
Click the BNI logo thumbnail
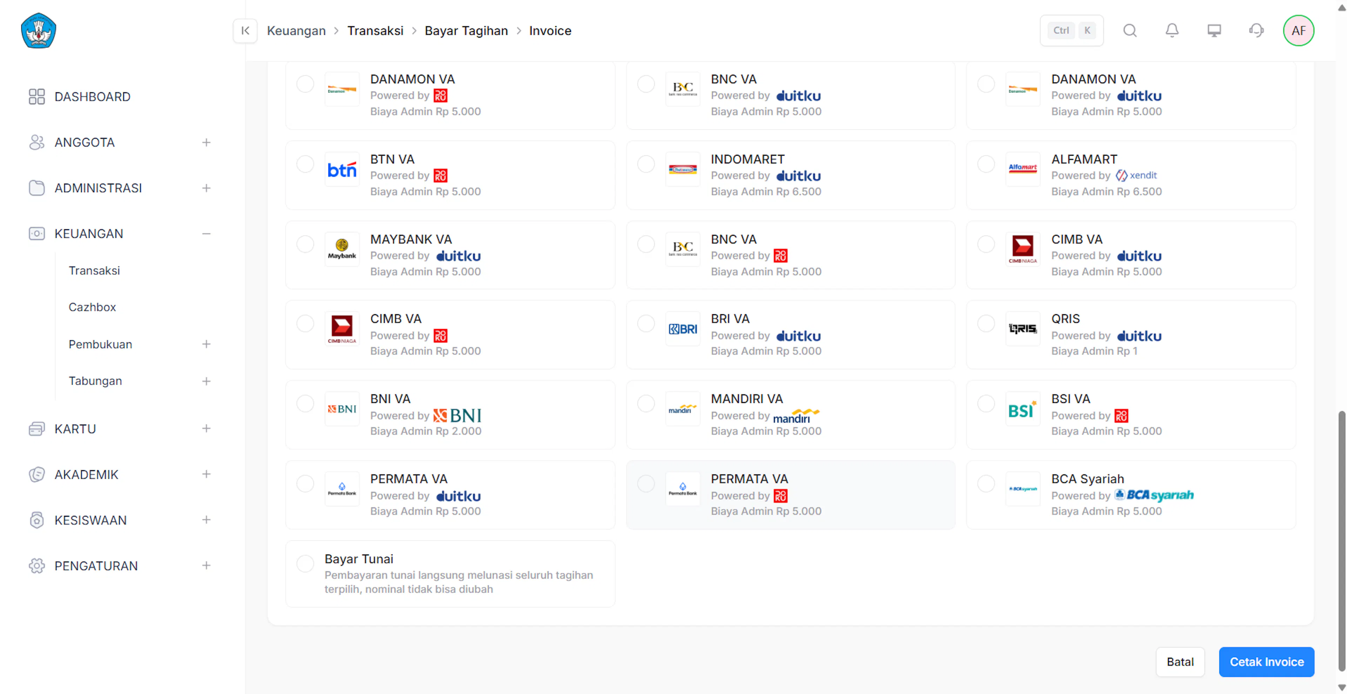click(342, 409)
